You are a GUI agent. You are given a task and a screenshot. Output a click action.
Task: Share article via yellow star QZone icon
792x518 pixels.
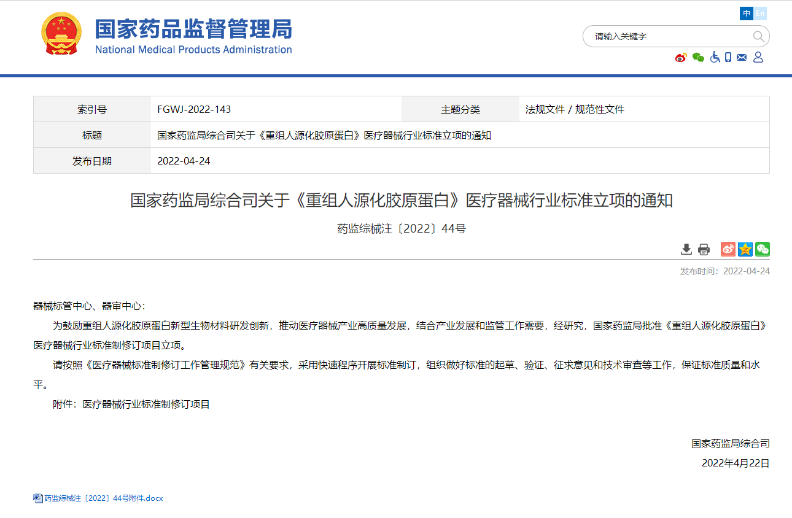(x=745, y=249)
